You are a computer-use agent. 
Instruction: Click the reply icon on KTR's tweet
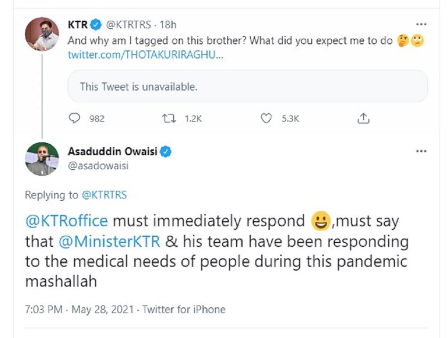(75, 118)
